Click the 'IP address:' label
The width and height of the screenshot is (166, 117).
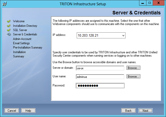click(59, 35)
